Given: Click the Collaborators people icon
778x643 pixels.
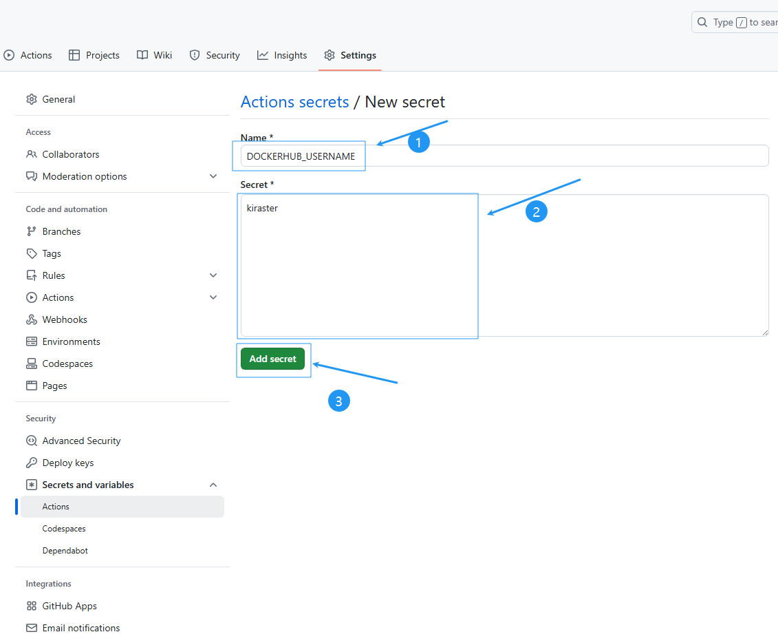Looking at the screenshot, I should (31, 154).
